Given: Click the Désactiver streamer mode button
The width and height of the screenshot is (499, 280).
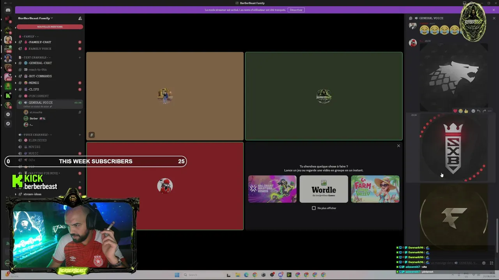Looking at the screenshot, I should pos(296,10).
